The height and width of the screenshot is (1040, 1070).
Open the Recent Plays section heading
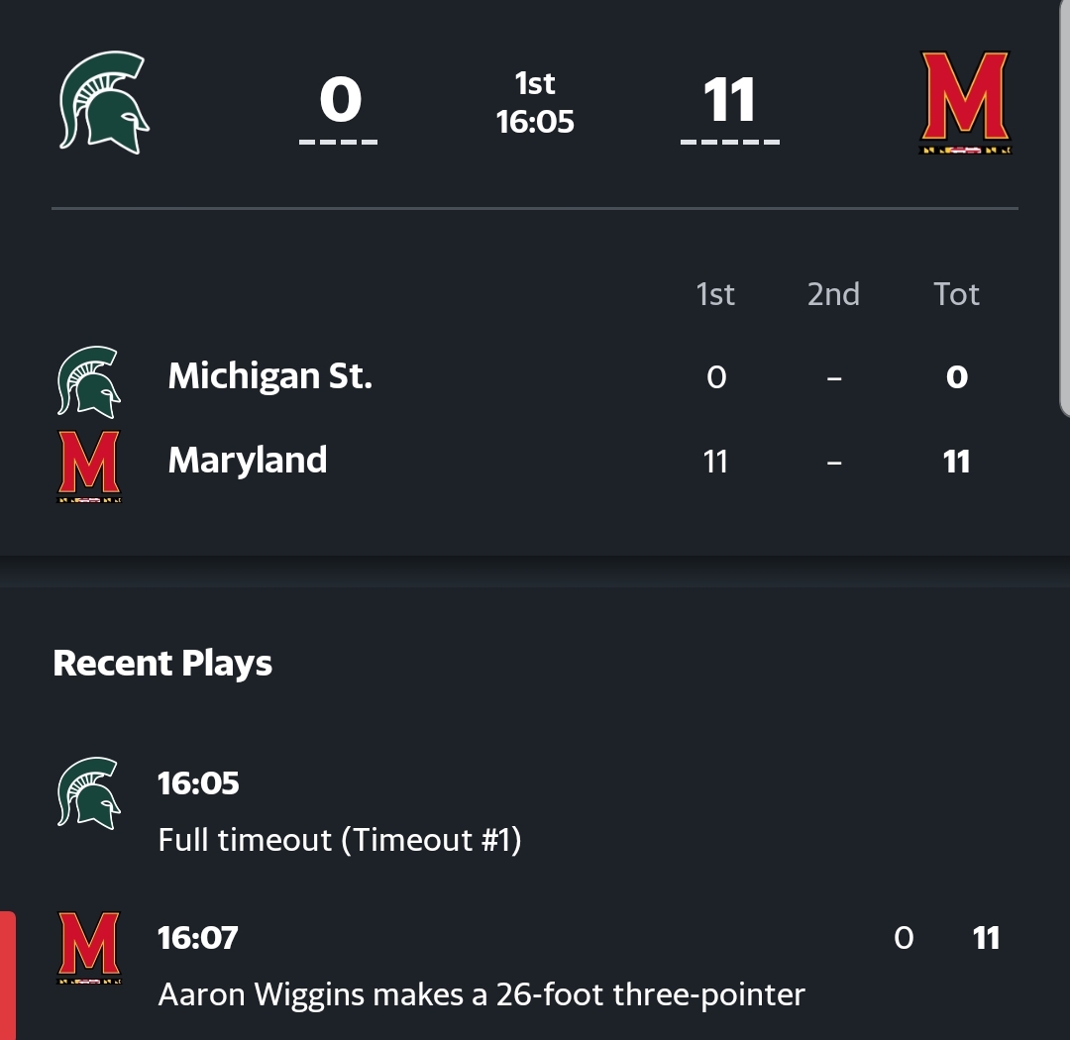pyautogui.click(x=162, y=664)
